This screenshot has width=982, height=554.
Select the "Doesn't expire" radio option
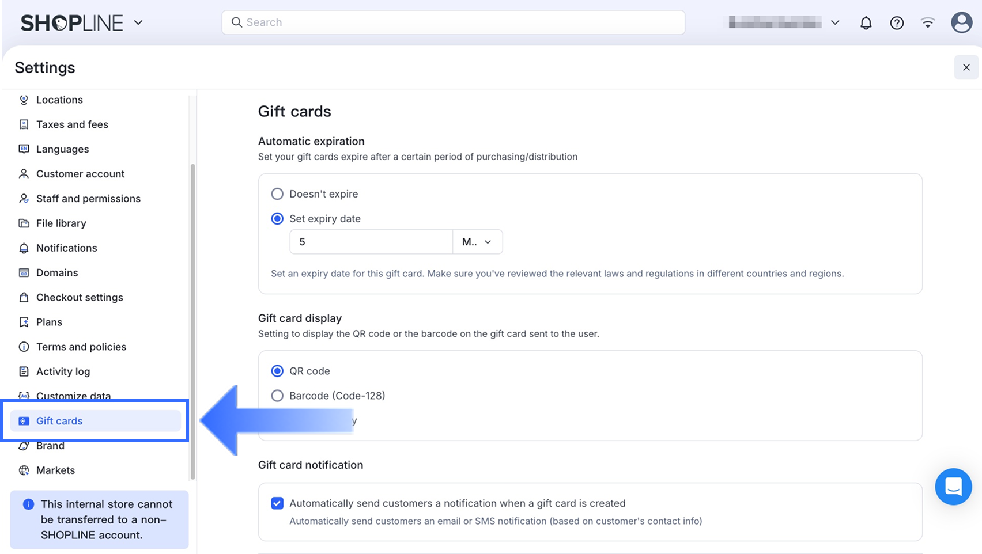coord(277,194)
